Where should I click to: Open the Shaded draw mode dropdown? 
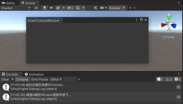click(16, 8)
